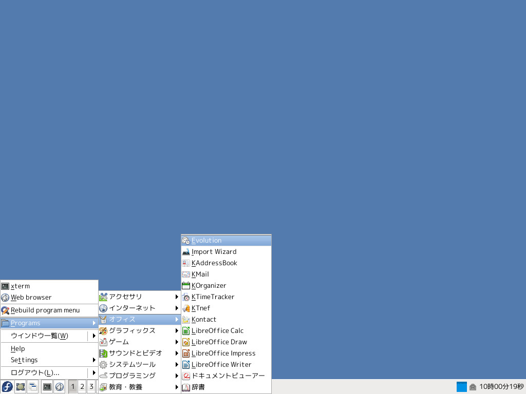Switch to workspace 2

(x=82, y=386)
